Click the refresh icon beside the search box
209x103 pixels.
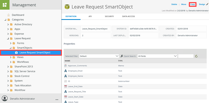coord(196,56)
